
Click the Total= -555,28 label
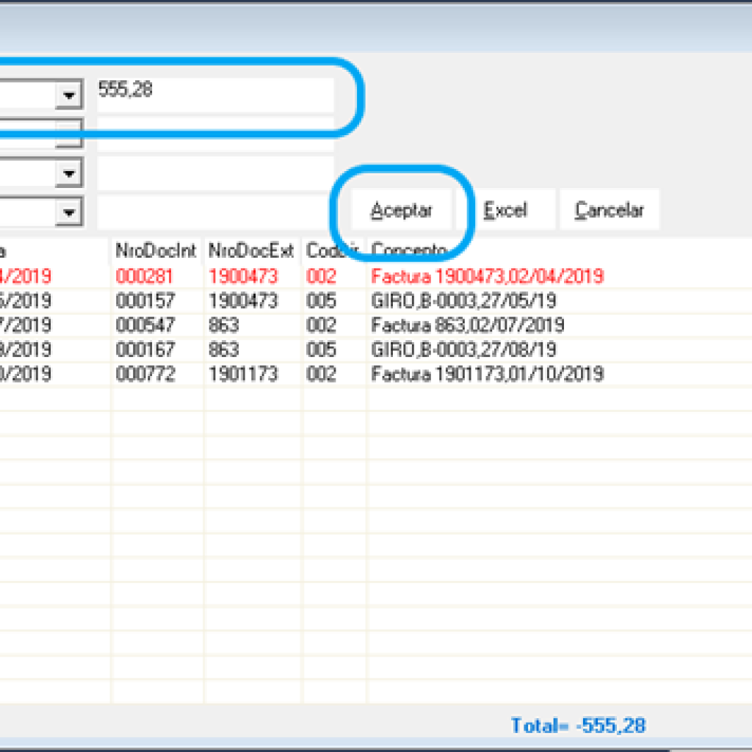coord(579,725)
